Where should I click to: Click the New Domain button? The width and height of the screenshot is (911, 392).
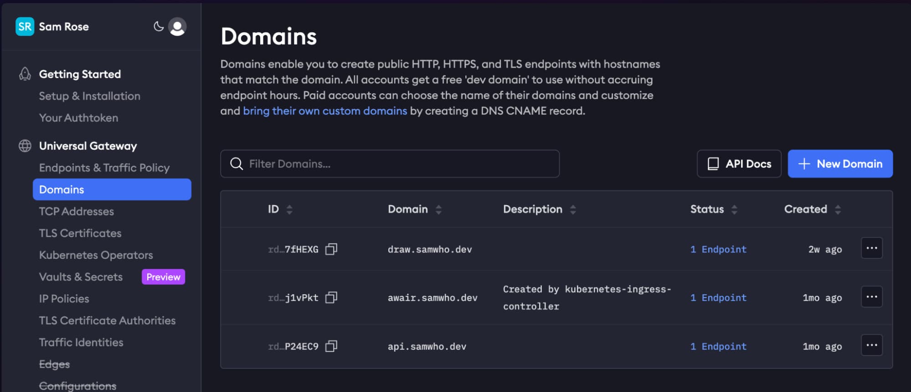(x=840, y=164)
